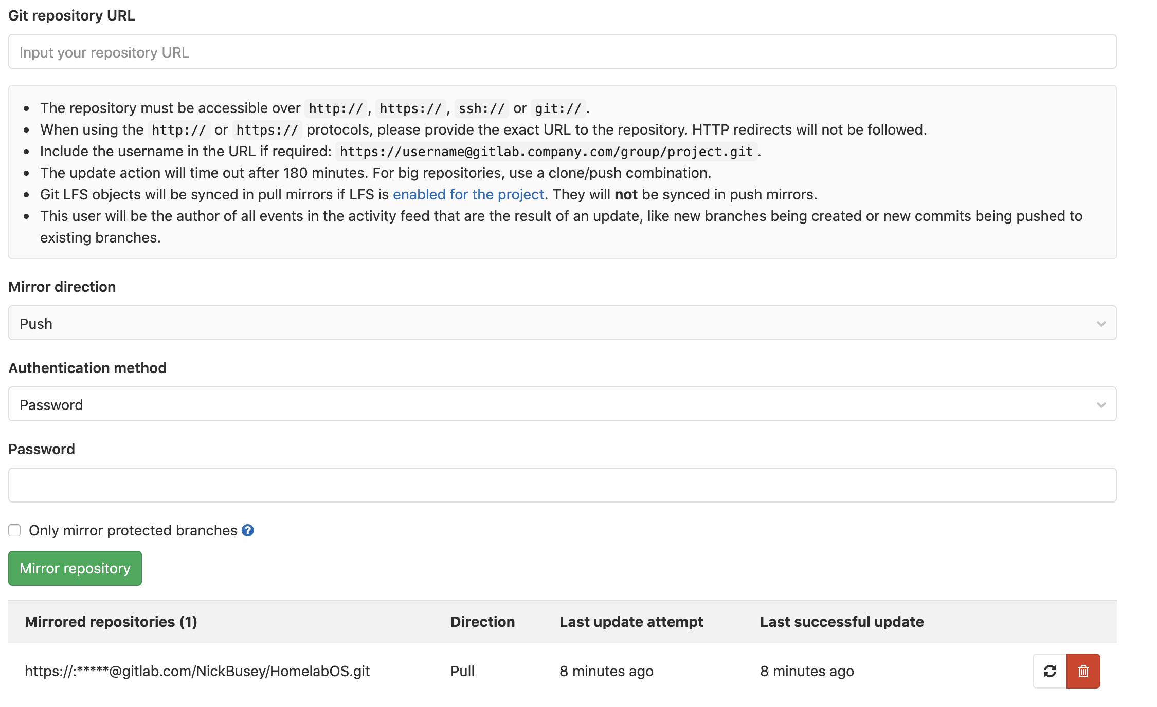Screen dimensions: 1157x707
Task: Click the red trash delete mirror icon
Action: point(1083,671)
